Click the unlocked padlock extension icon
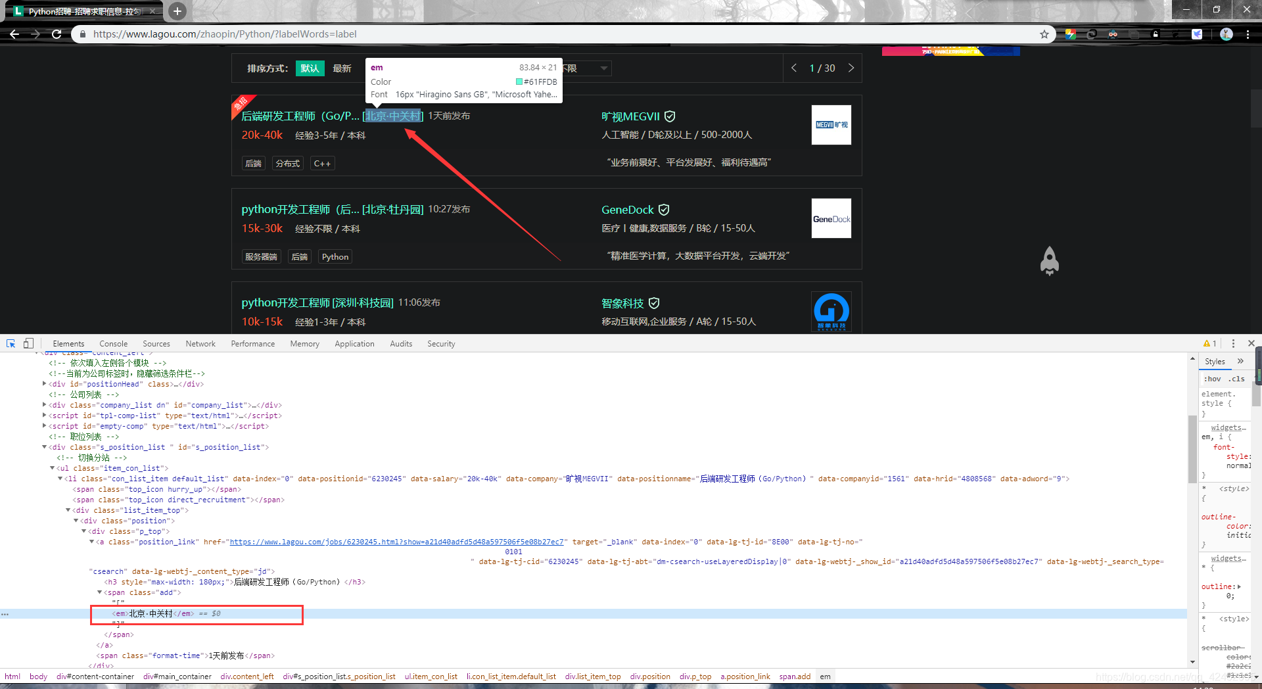Screen dimensions: 1262x689 pyautogui.click(x=1156, y=34)
